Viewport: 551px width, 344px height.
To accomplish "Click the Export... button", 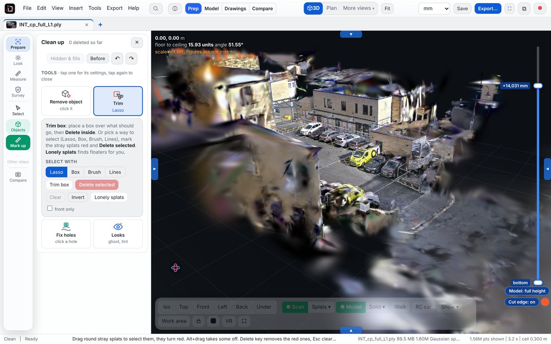I will [x=488, y=8].
